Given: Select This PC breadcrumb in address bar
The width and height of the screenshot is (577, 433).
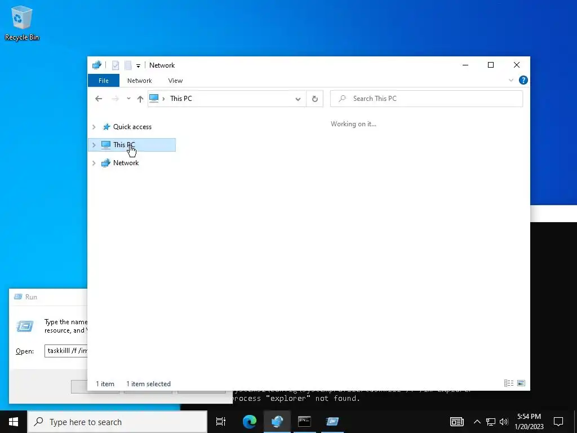Looking at the screenshot, I should 181,99.
